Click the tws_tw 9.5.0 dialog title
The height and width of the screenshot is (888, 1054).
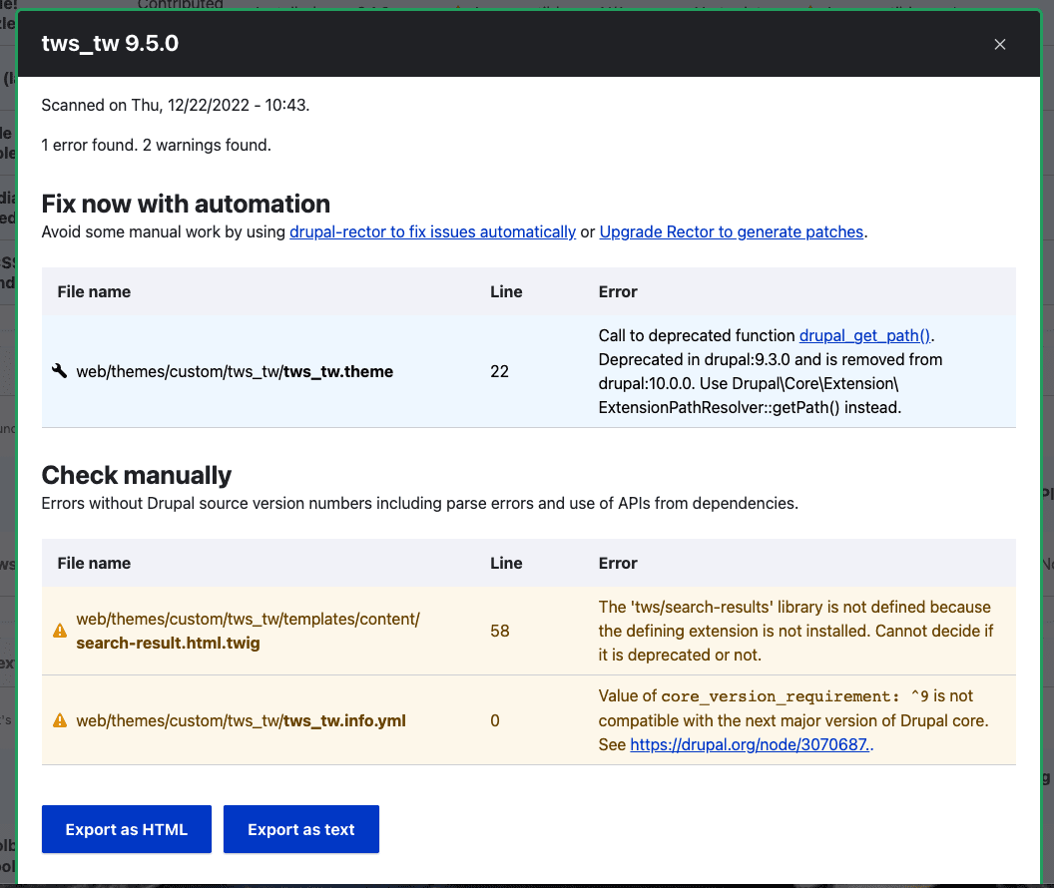click(x=111, y=44)
